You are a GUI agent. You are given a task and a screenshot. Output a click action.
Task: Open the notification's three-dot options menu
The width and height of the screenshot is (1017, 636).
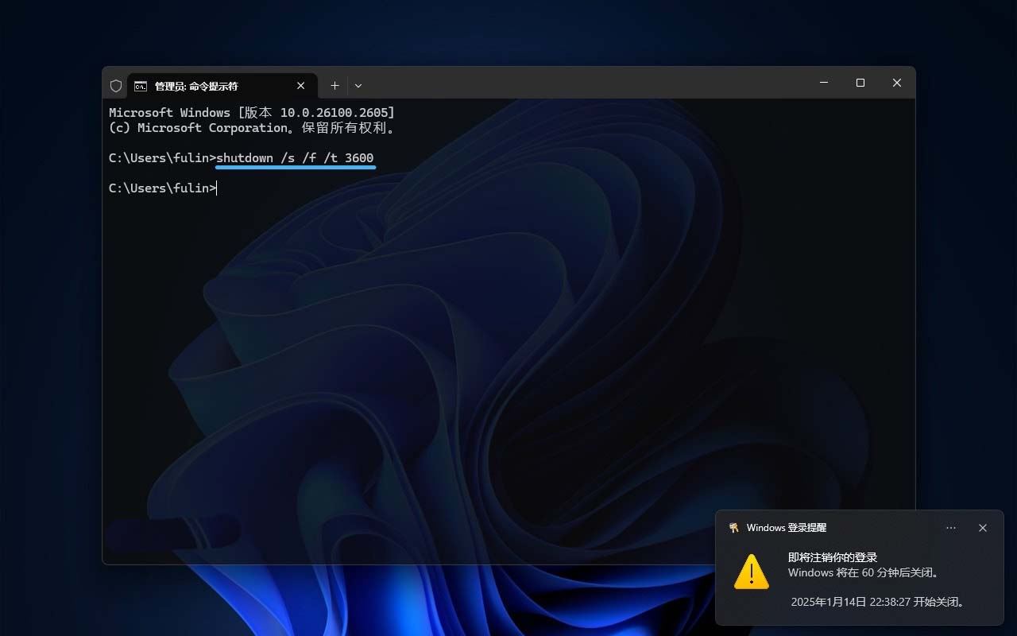pyautogui.click(x=951, y=528)
